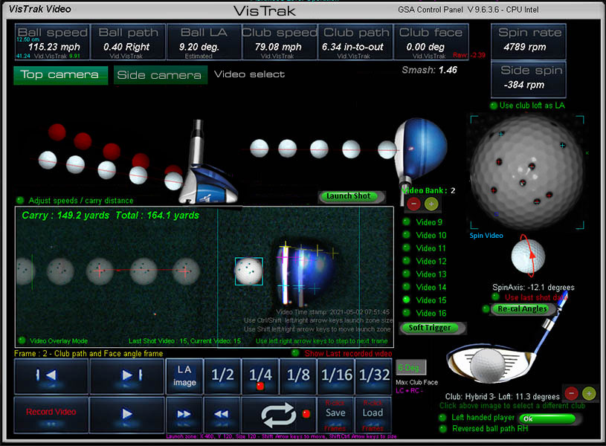Image resolution: width=606 pixels, height=446 pixels.
Task: Play the recorded video
Action: pyautogui.click(x=127, y=415)
